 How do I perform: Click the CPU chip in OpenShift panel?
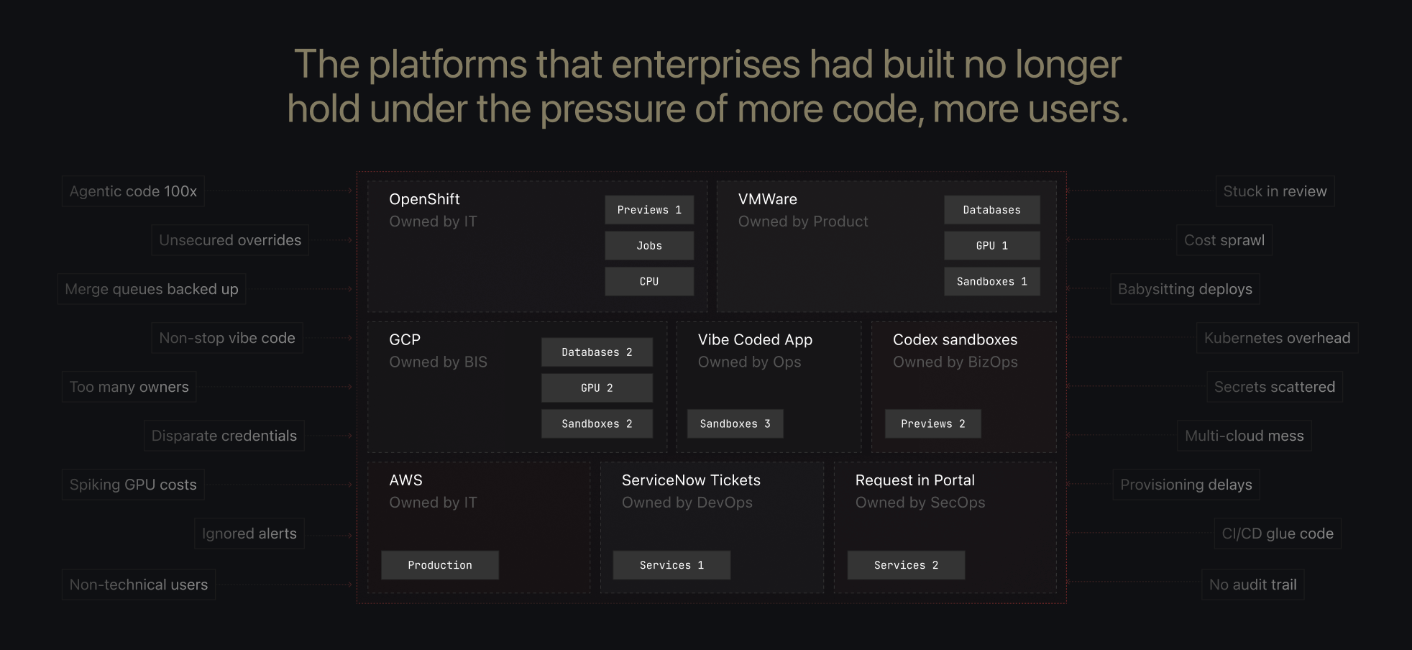pos(649,282)
